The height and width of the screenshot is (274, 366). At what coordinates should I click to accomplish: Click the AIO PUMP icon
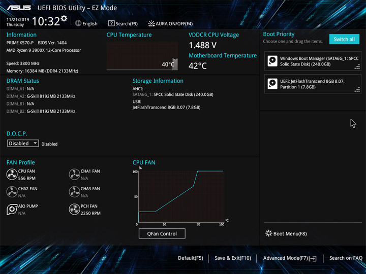point(12,210)
